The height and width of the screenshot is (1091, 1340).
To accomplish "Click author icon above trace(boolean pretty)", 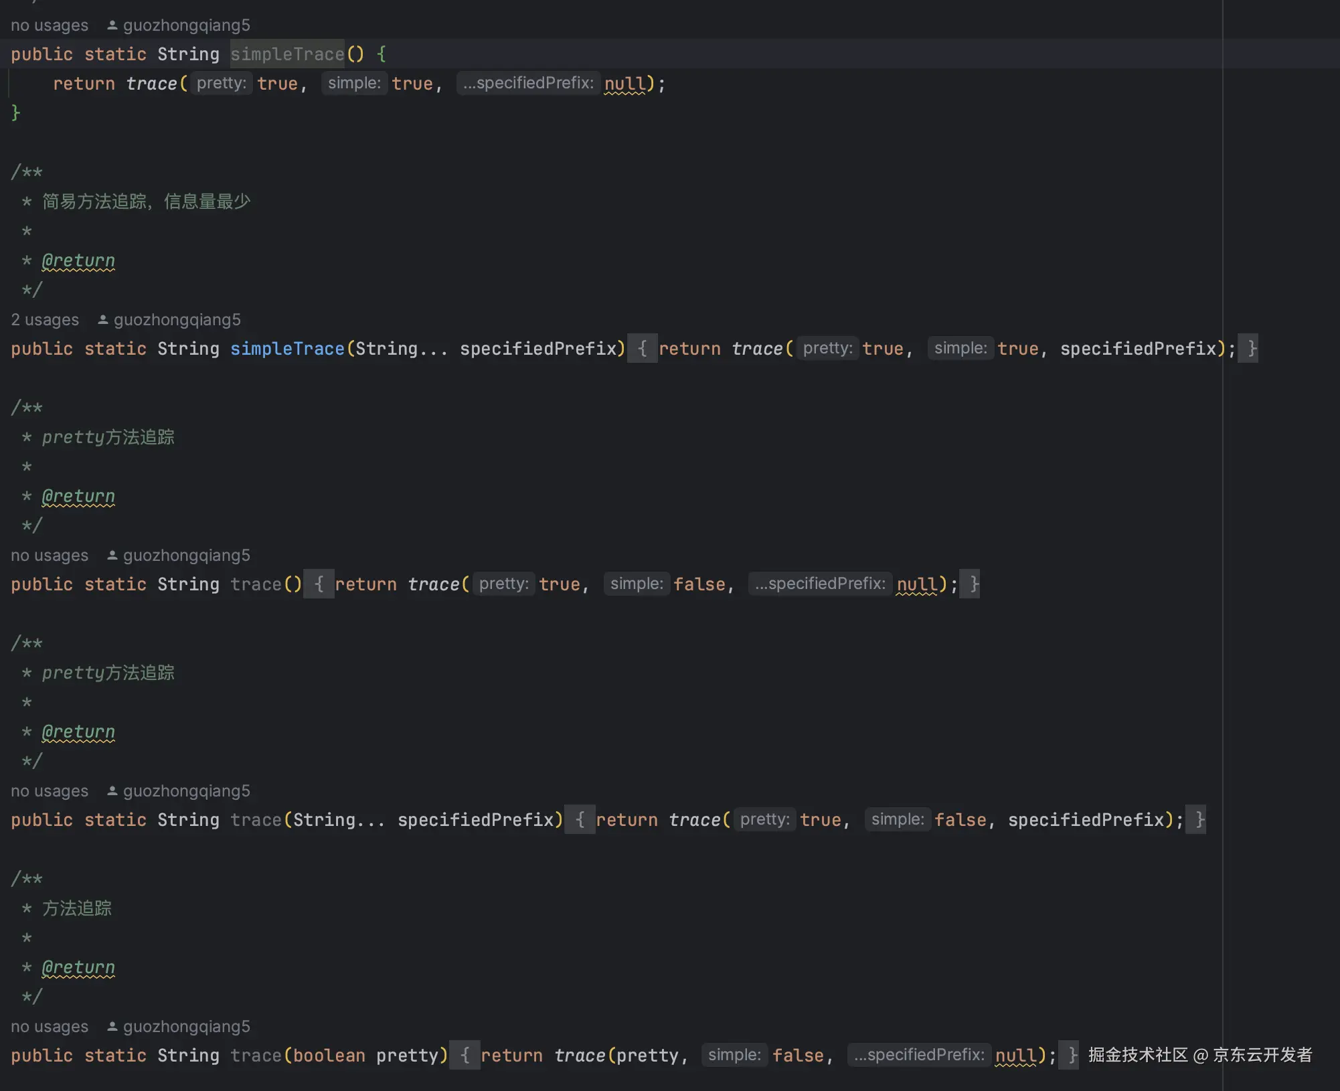I will pos(112,1027).
